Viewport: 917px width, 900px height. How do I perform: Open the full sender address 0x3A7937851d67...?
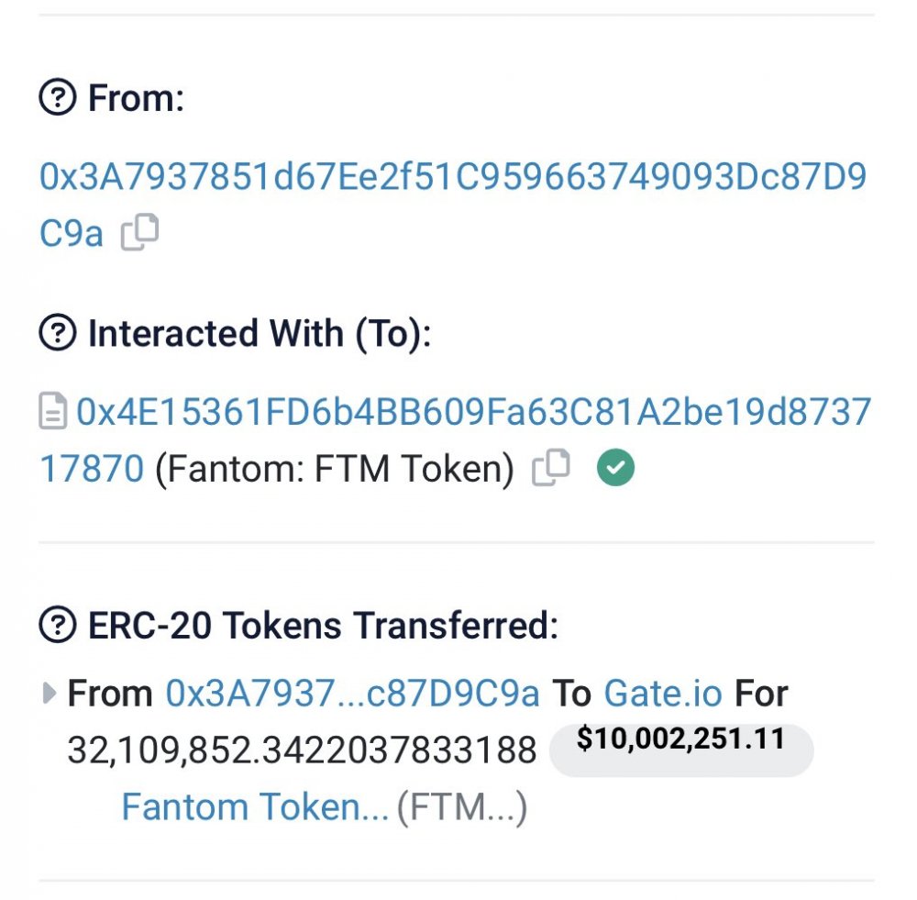[x=453, y=205]
